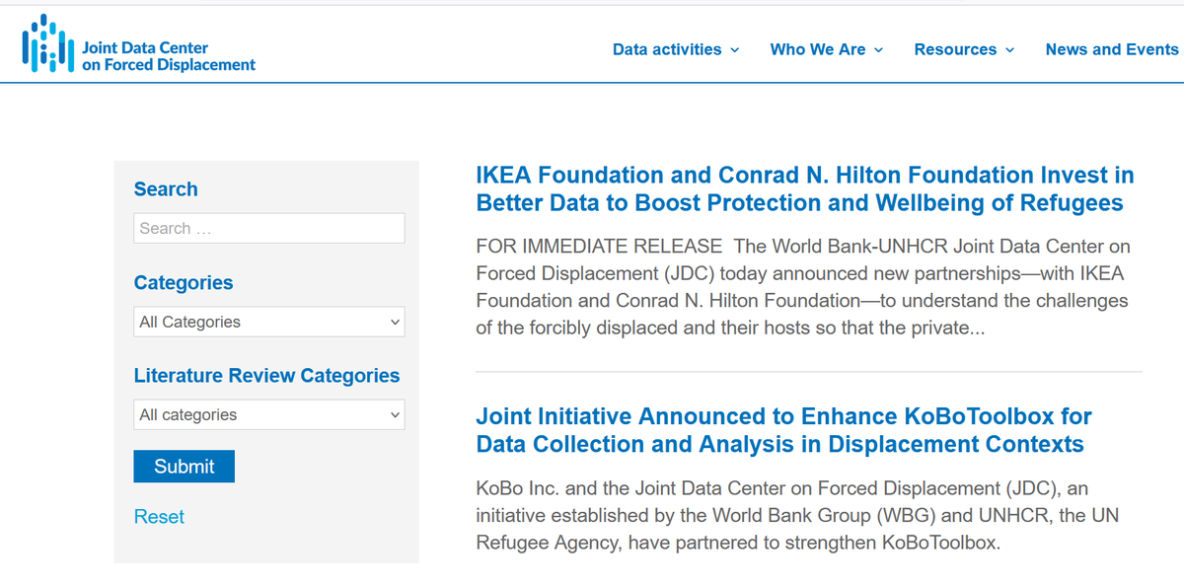Click the Literature Review Categories heading

266,376
